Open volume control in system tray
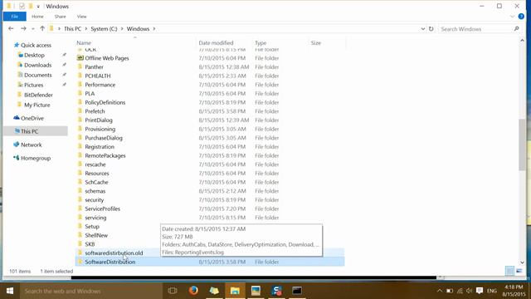531x299 pixels. point(469,291)
